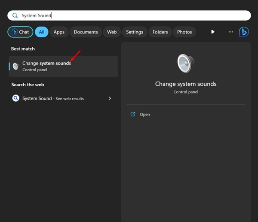Select the All filter tab

pos(42,32)
